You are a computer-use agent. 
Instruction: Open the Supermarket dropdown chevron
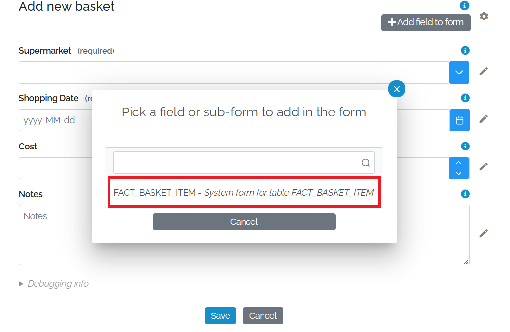click(x=458, y=72)
